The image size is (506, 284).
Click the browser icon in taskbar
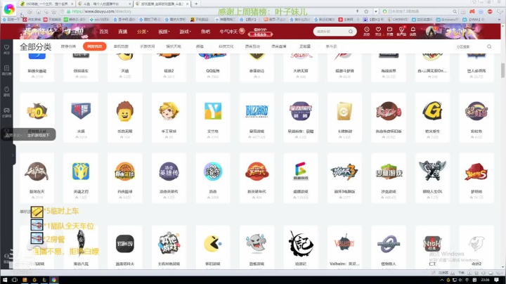[54, 280]
